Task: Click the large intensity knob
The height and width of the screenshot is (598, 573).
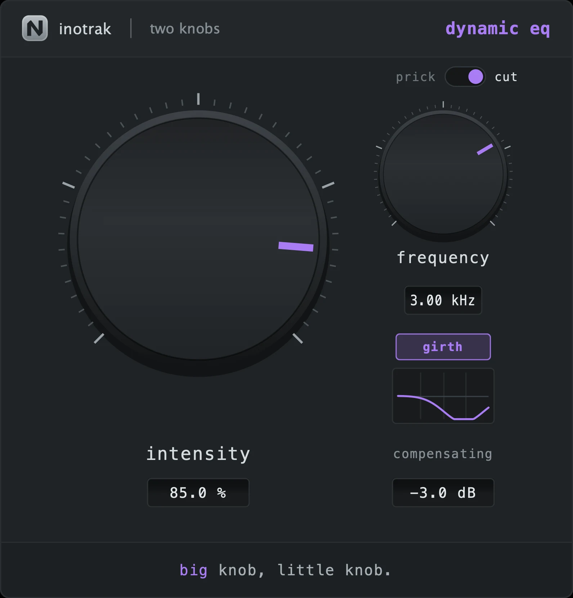Action: click(x=198, y=240)
